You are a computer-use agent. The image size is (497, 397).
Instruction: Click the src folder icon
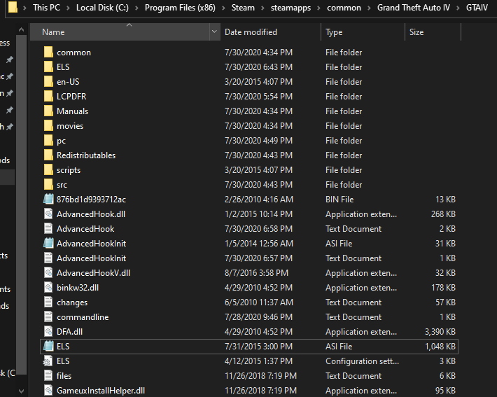(x=48, y=185)
